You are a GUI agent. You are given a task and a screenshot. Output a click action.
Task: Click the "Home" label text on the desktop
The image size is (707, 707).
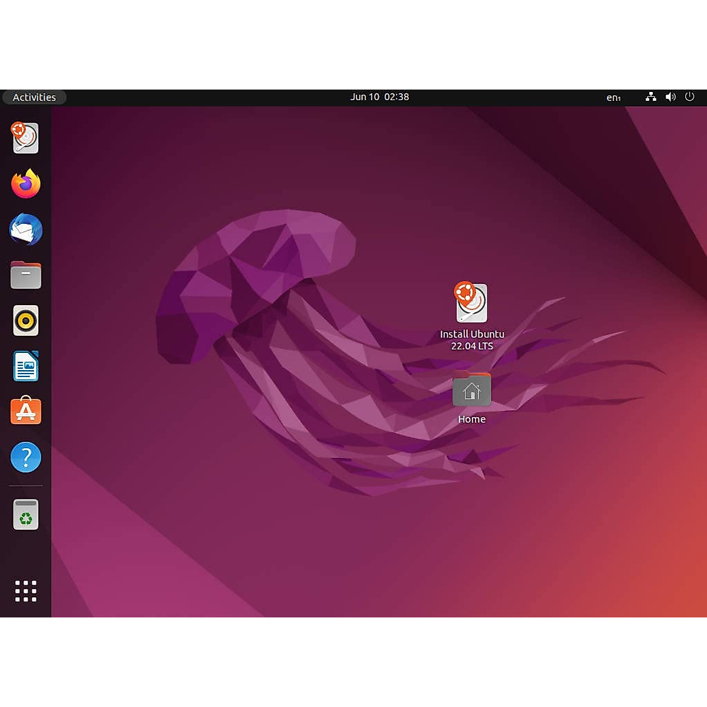click(x=471, y=419)
